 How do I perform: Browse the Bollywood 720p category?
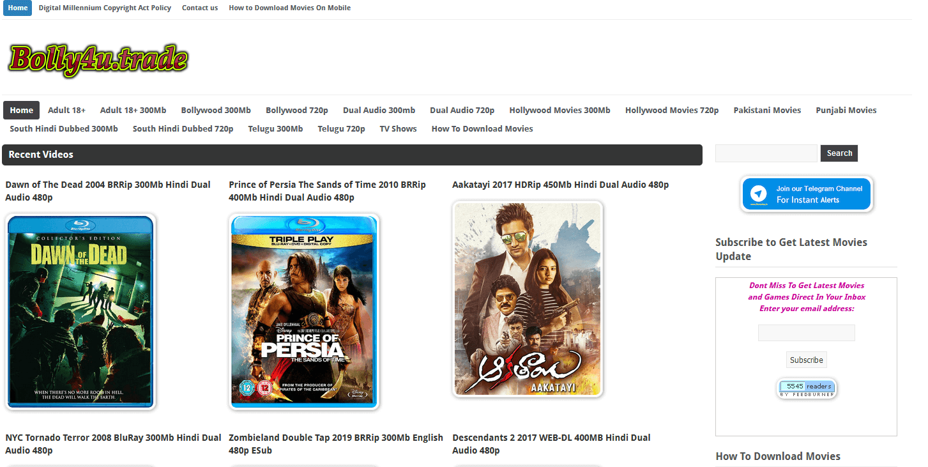[x=297, y=110]
